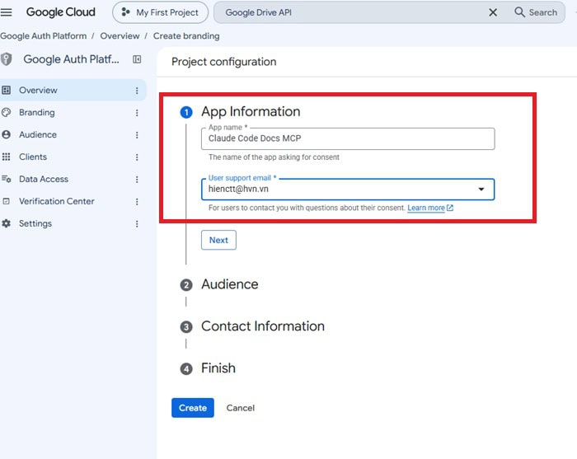
Task: Go to Overview breadcrumb link
Action: (120, 36)
